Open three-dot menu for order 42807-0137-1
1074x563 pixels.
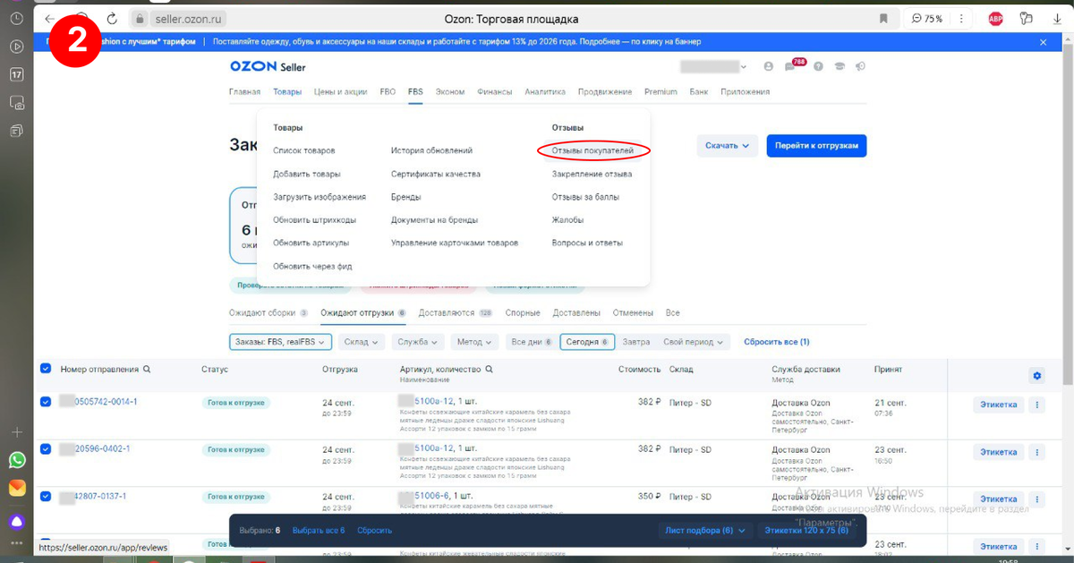tap(1037, 499)
